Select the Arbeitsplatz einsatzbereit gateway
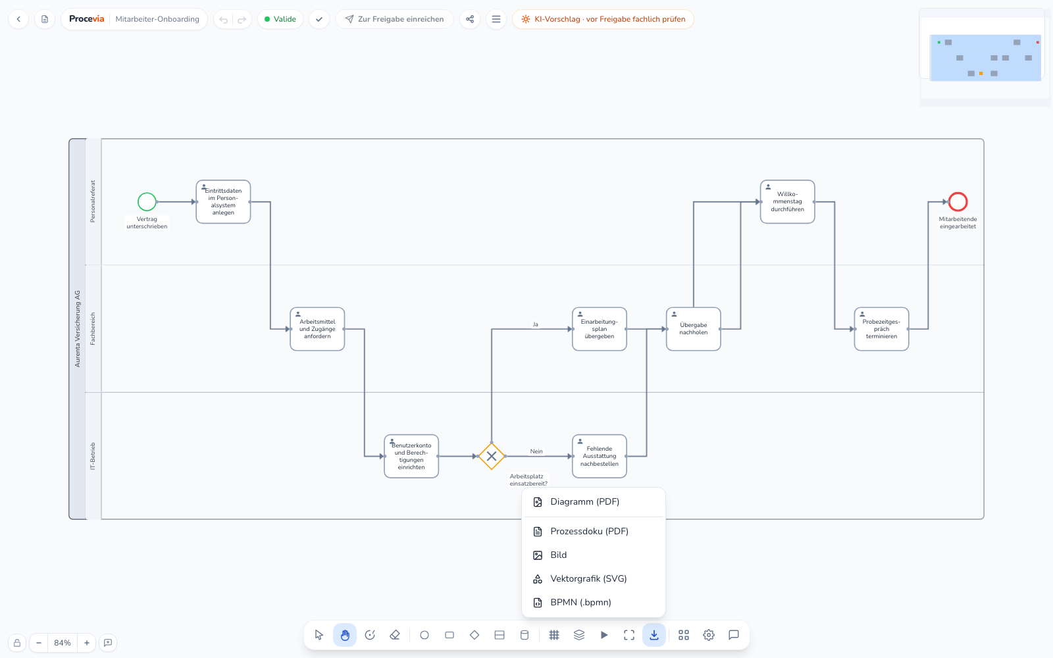1053x658 pixels. (492, 456)
